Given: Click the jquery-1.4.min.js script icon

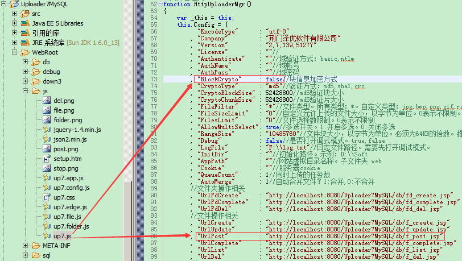Looking at the screenshot, I should (x=47, y=129).
